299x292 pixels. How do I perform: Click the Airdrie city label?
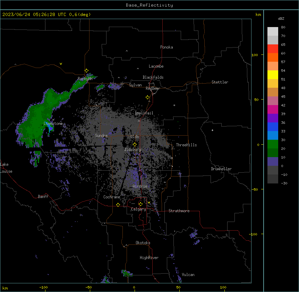coord(140,186)
